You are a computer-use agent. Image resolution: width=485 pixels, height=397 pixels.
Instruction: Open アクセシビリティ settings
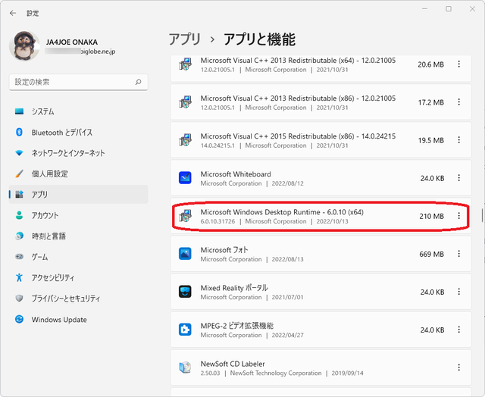(x=78, y=277)
